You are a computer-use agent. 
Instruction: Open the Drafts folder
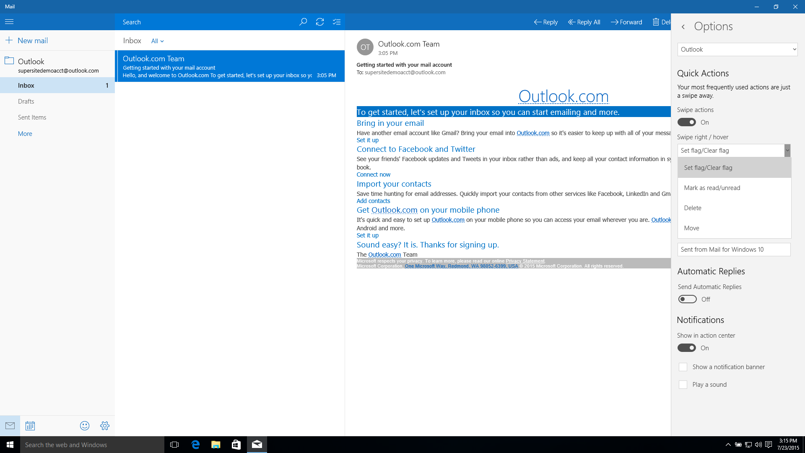coord(26,102)
